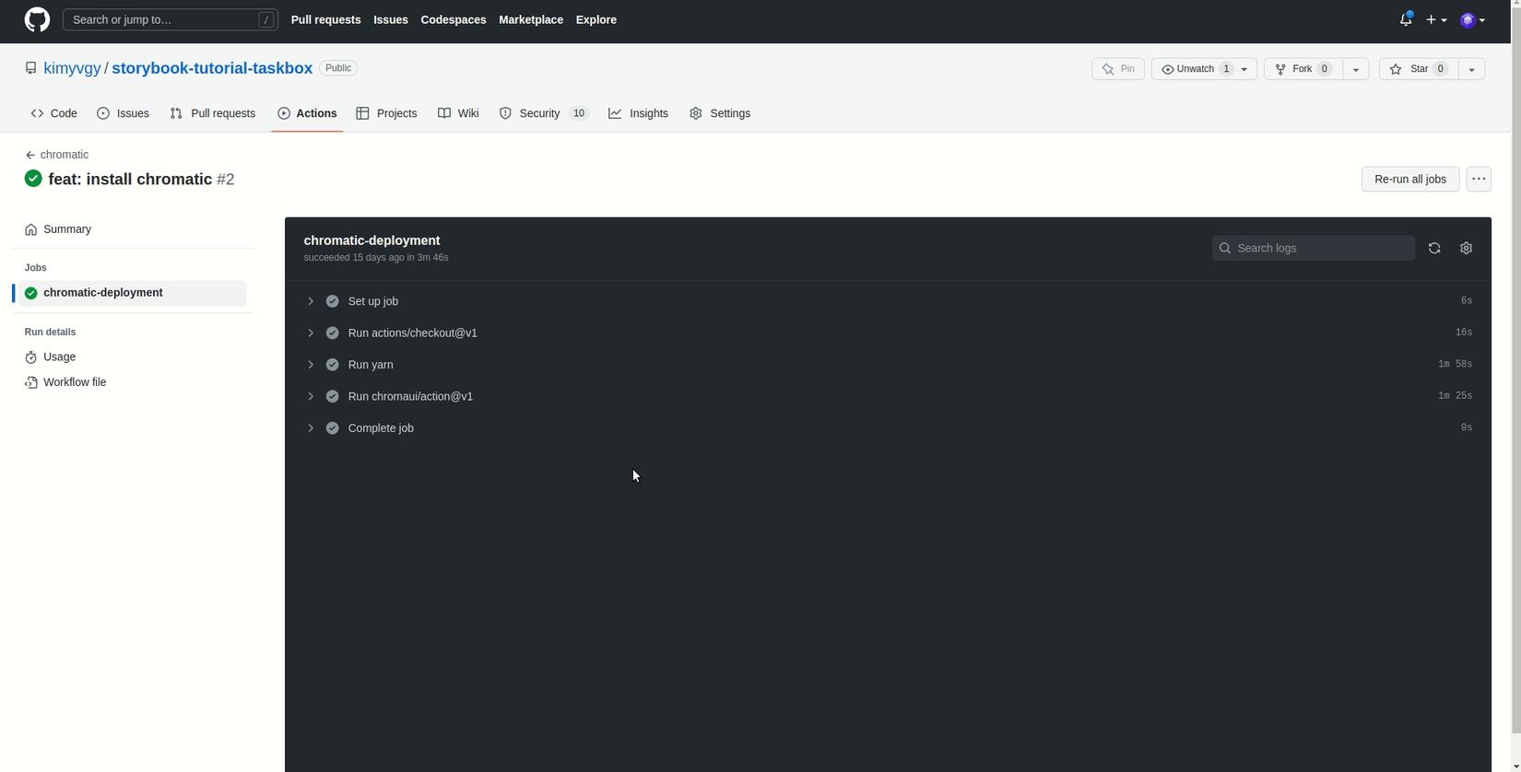Image resolution: width=1521 pixels, height=772 pixels.
Task: Open Marketplace in the top navigation
Action: click(531, 19)
